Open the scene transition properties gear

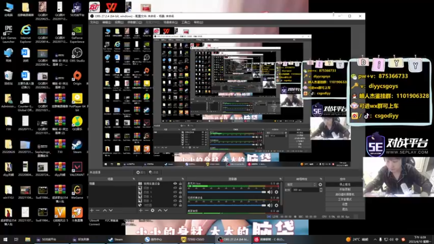(320, 184)
